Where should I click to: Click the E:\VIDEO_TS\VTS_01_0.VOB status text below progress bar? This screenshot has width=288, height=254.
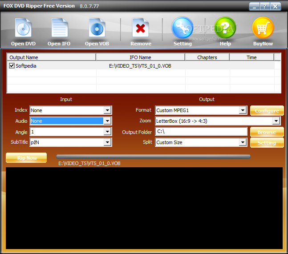(x=89, y=163)
